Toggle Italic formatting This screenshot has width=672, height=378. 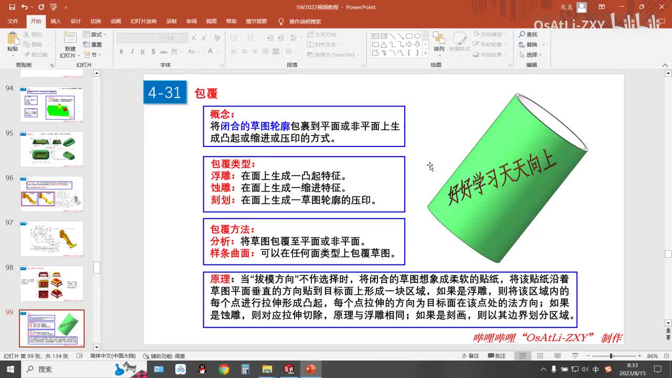tap(132, 51)
